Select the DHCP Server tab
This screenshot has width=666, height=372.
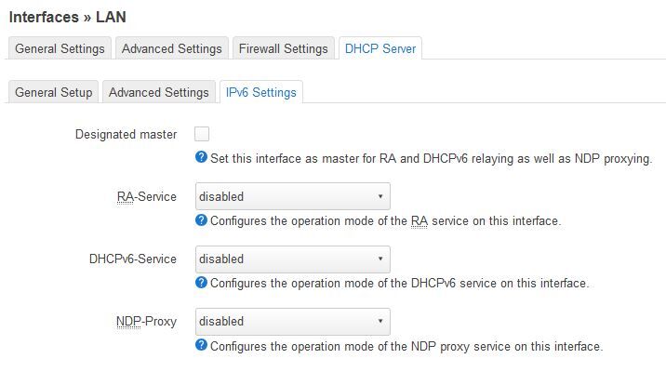pyautogui.click(x=380, y=48)
